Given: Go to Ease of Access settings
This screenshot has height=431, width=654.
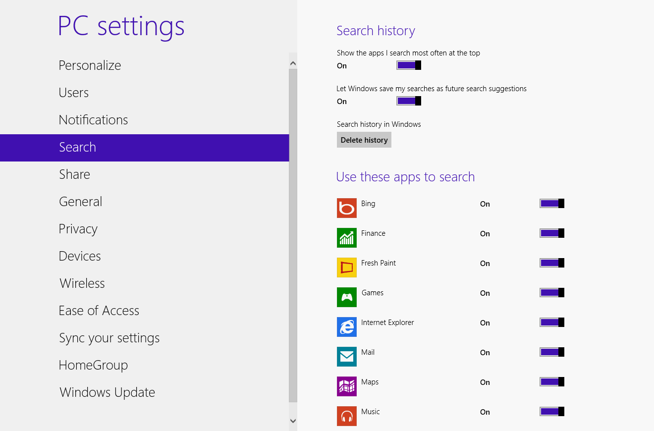Looking at the screenshot, I should 144,311.
